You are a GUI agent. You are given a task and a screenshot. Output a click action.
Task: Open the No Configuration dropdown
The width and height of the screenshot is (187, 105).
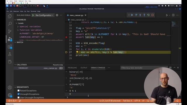[x=44, y=15]
